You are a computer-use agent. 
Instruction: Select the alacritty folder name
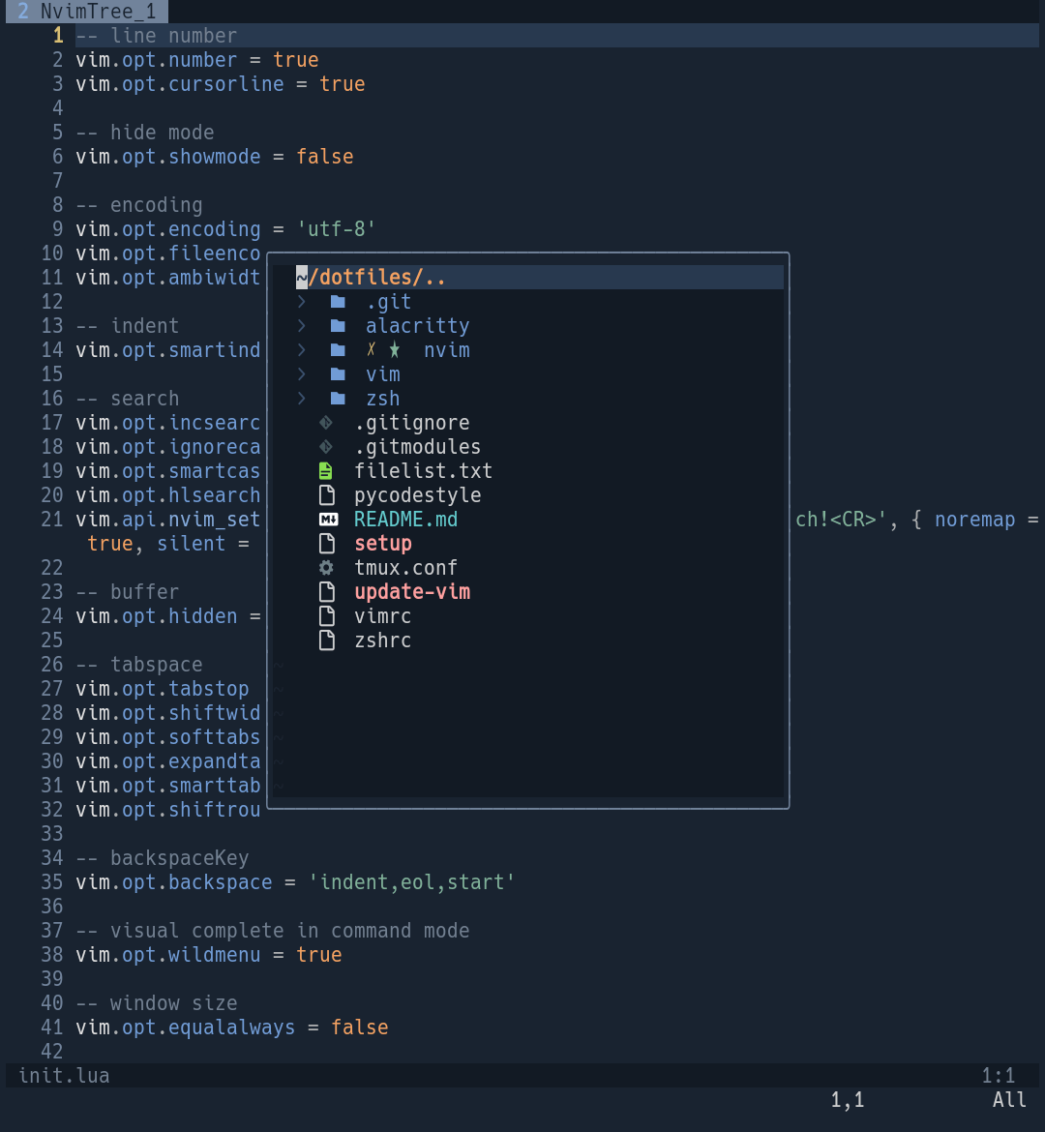pyautogui.click(x=417, y=326)
